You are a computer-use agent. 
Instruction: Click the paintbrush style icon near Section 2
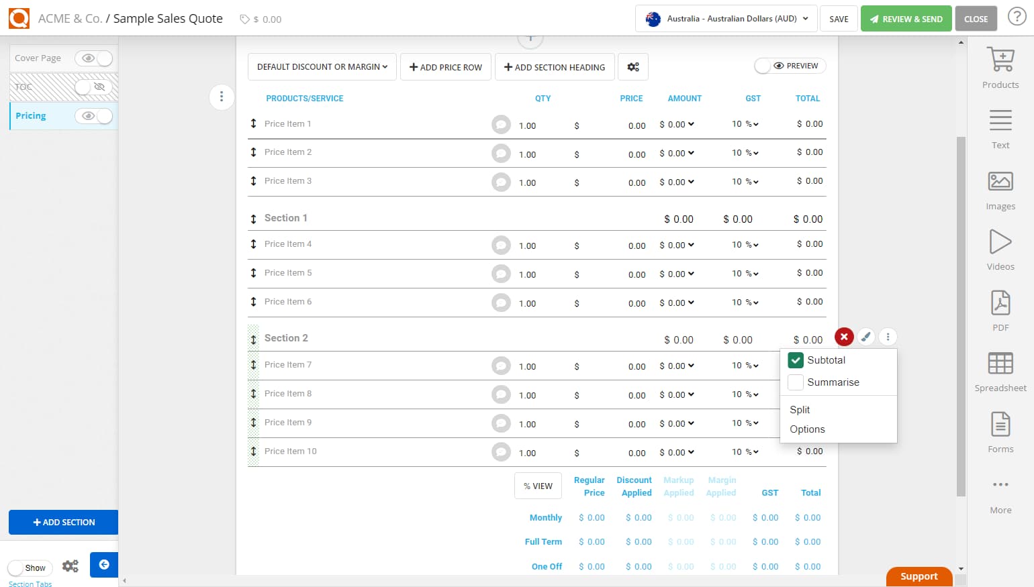pyautogui.click(x=865, y=337)
